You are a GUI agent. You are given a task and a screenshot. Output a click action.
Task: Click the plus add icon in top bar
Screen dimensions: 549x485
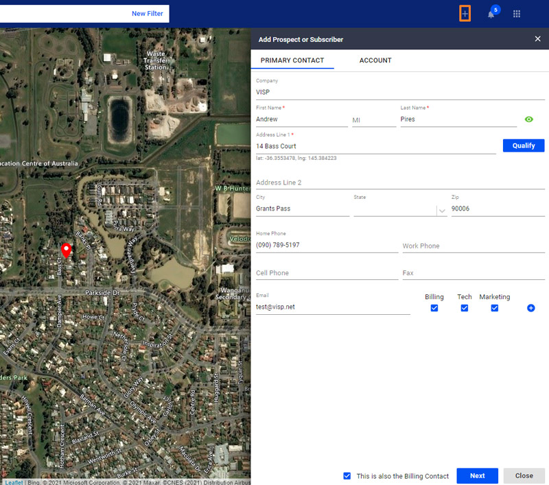click(x=465, y=14)
